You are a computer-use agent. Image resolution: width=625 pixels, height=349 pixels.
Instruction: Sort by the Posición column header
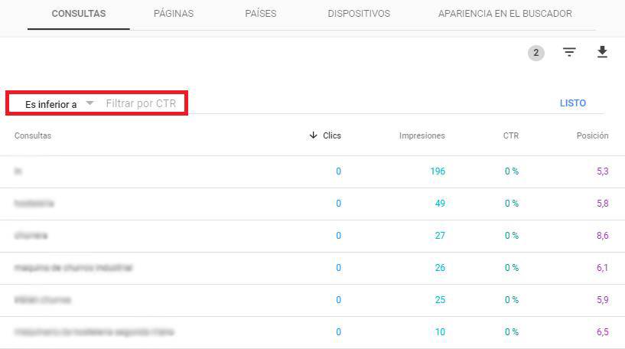coord(592,135)
